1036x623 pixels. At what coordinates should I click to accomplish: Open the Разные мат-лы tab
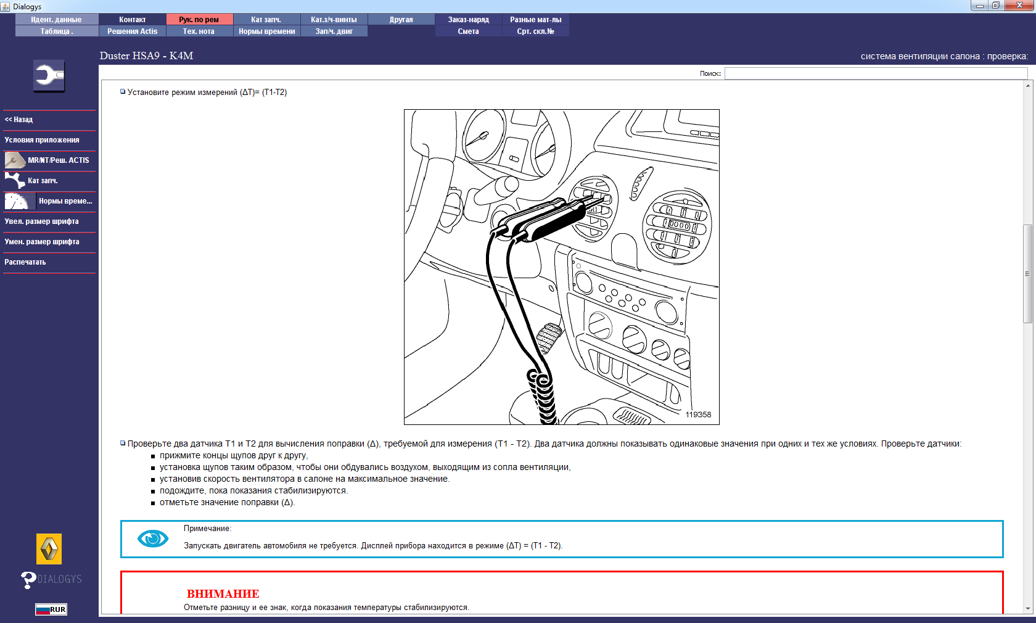click(x=536, y=20)
